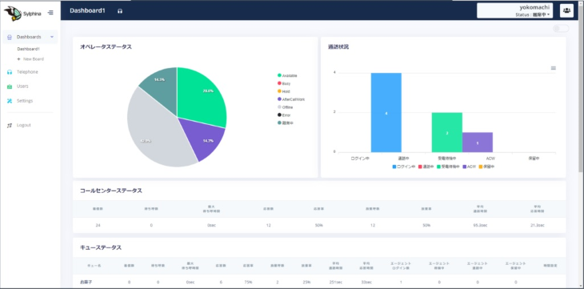Click the 33sec value in queue table
This screenshot has height=289, width=584.
[x=366, y=283]
